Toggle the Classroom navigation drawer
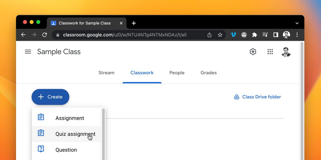This screenshot has height=160, width=321. click(x=28, y=52)
